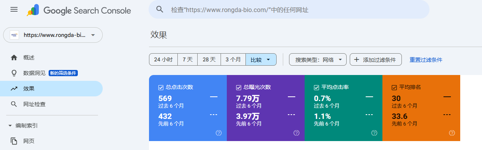Click the 重置过滤条件 link
The width and height of the screenshot is (482, 150).
tap(426, 60)
